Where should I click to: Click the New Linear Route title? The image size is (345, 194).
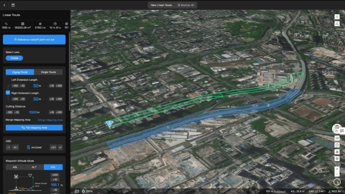coord(161,5)
